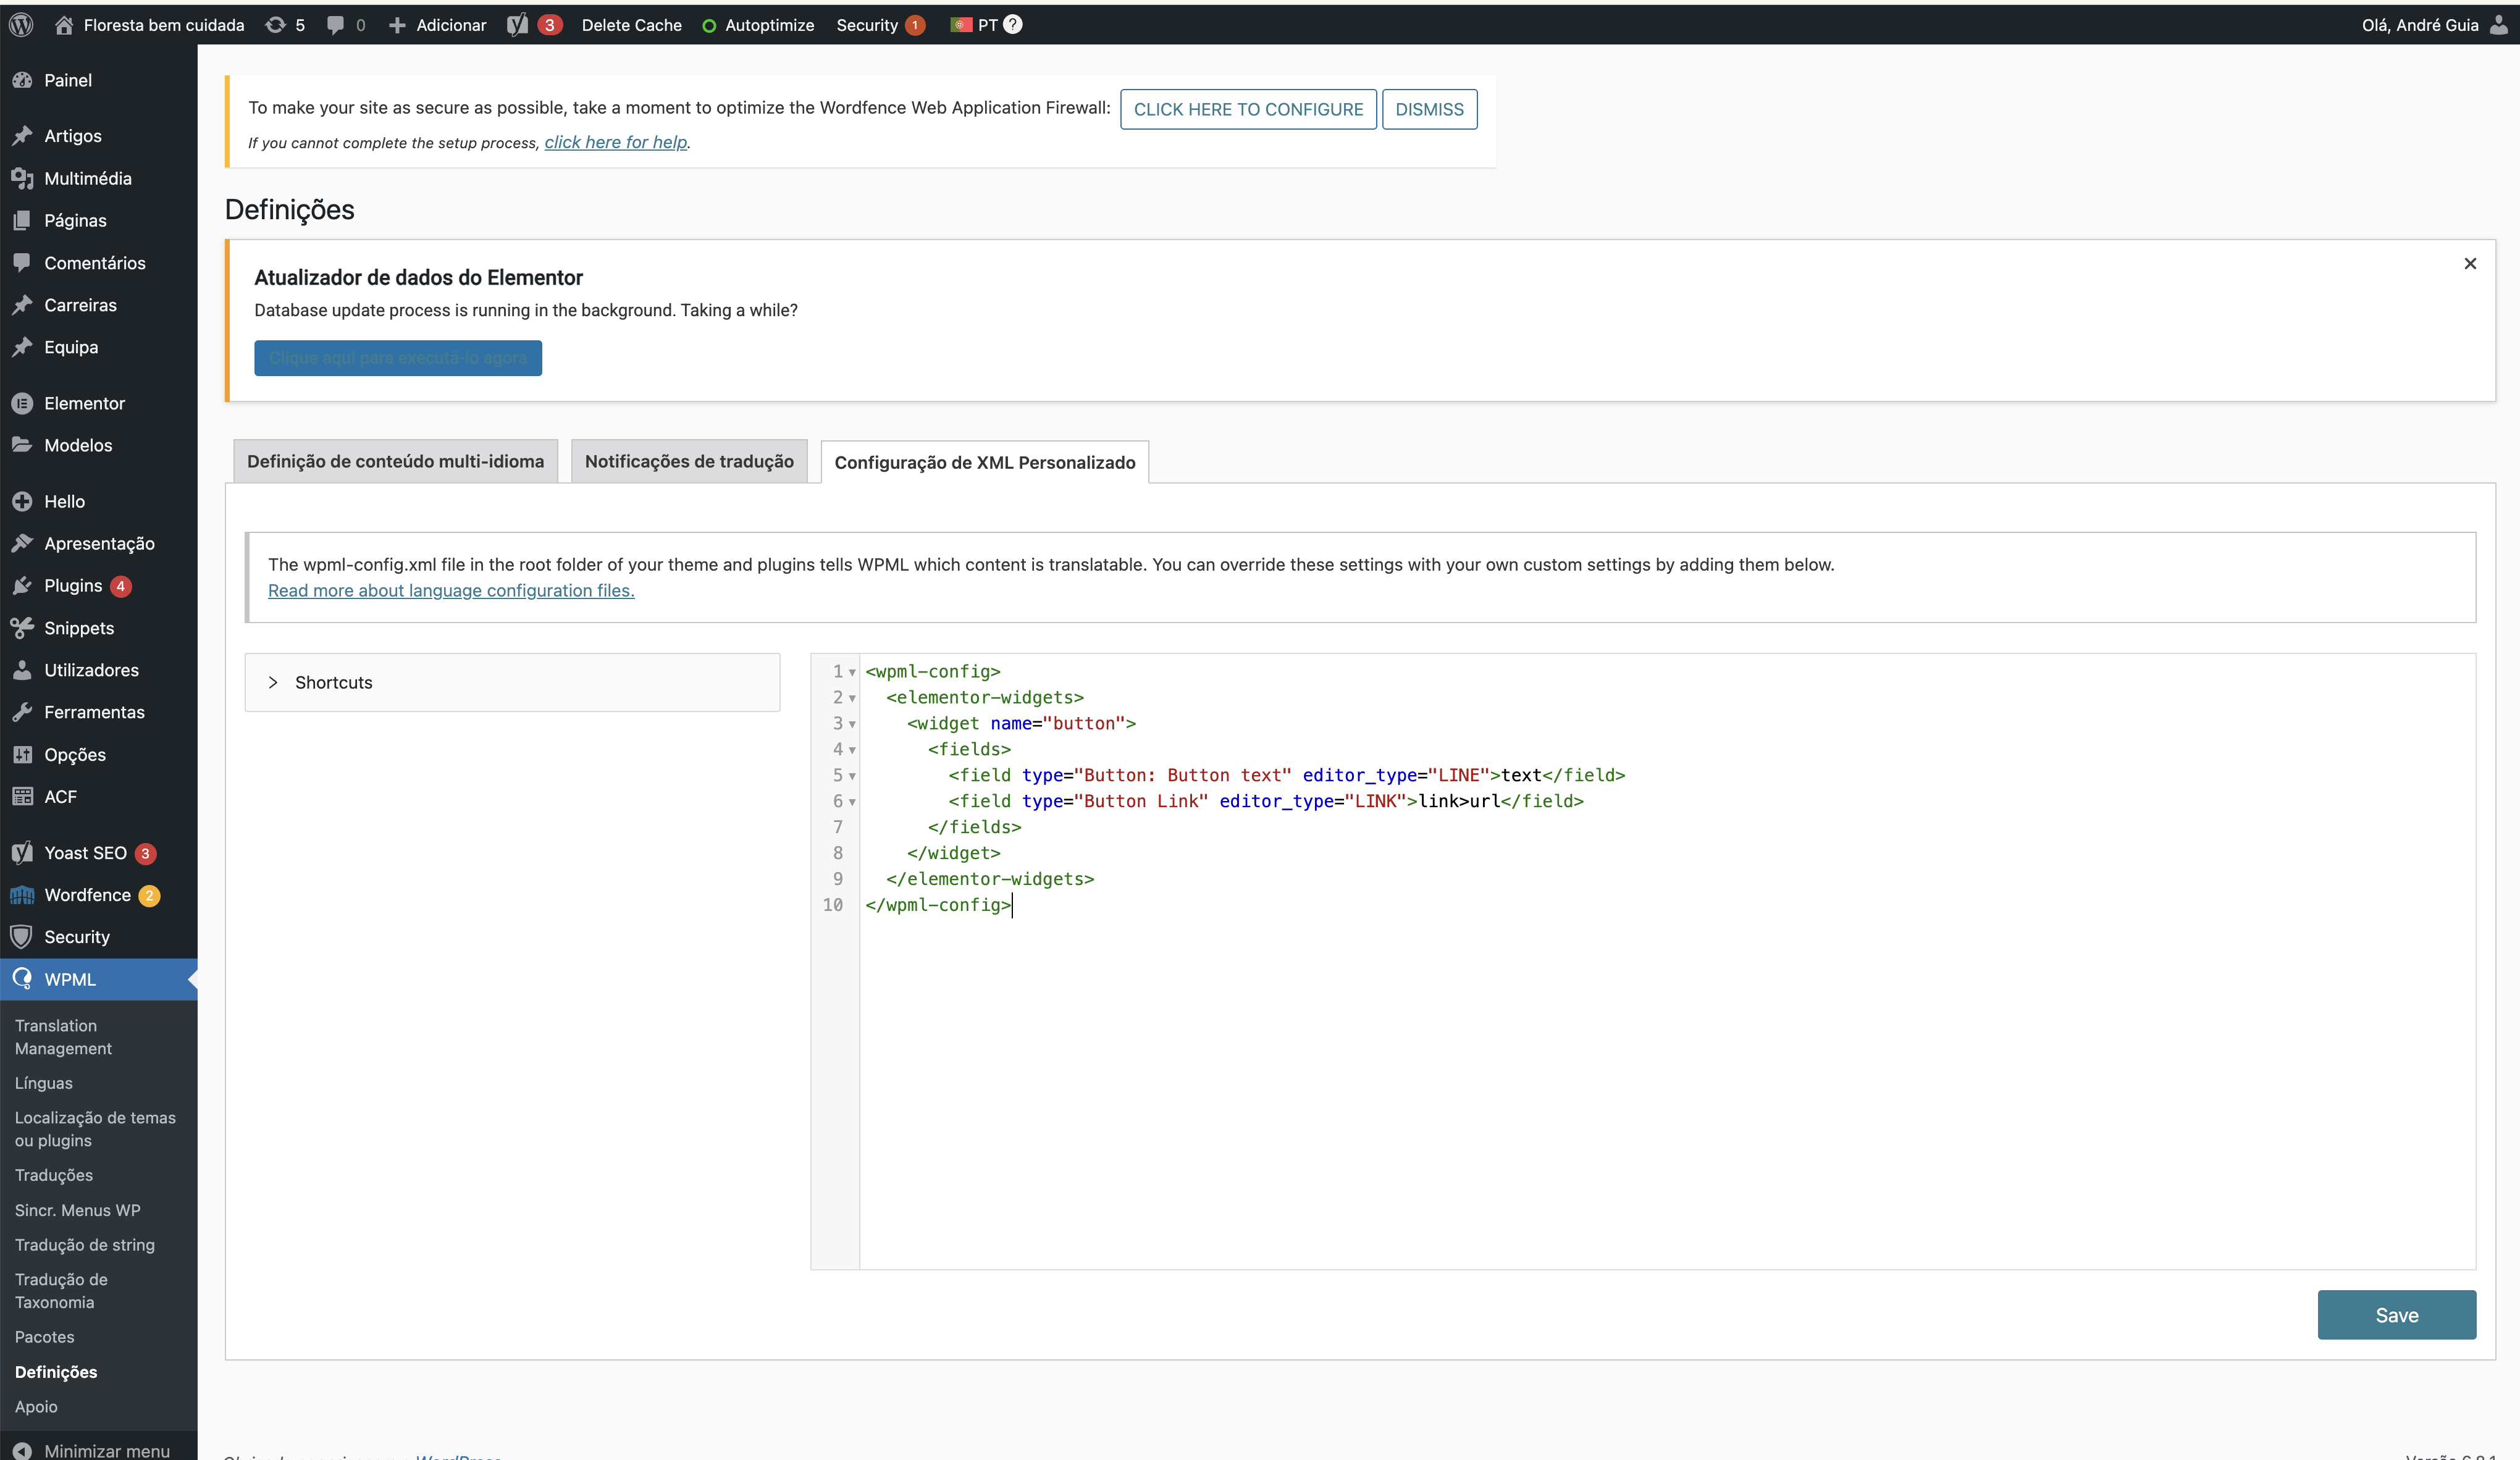Open Apoio submenu item
The width and height of the screenshot is (2520, 1460).
click(x=36, y=1406)
